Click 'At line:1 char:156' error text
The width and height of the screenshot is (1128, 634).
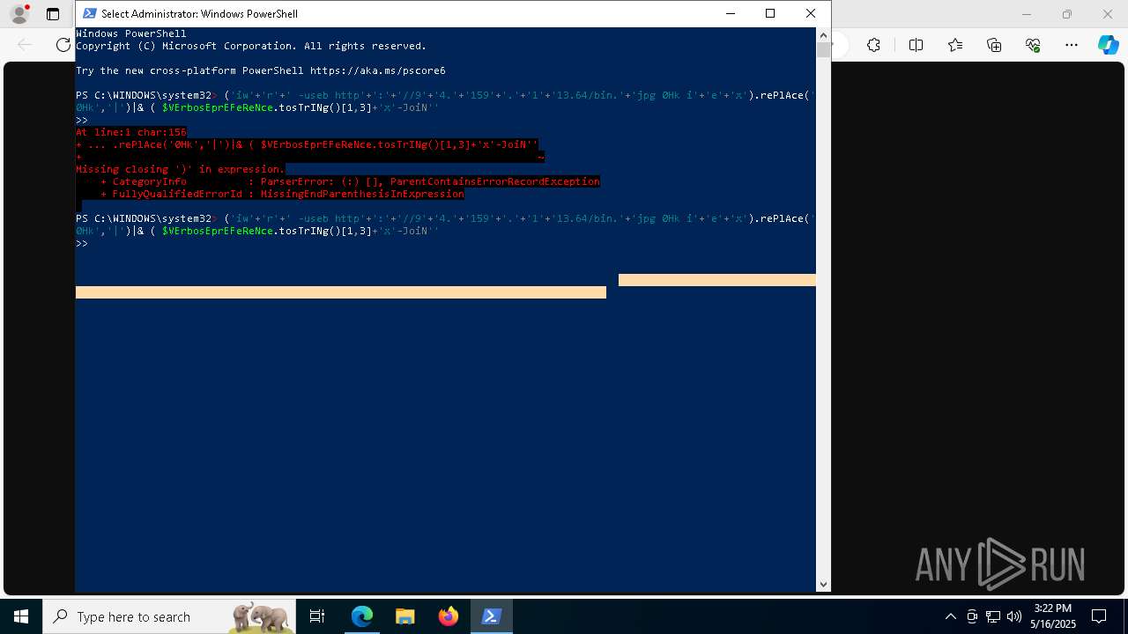click(131, 132)
